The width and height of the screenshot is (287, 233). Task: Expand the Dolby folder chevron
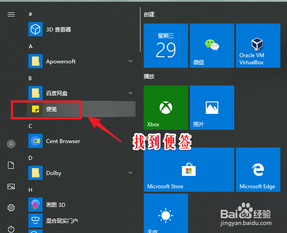coord(130,173)
